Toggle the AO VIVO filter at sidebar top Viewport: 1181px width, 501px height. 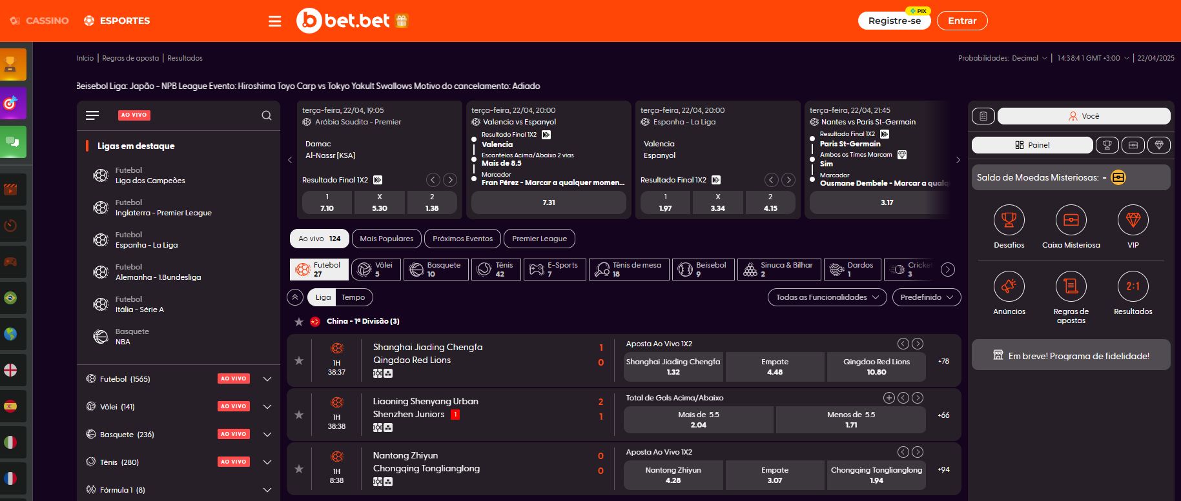pyautogui.click(x=134, y=115)
